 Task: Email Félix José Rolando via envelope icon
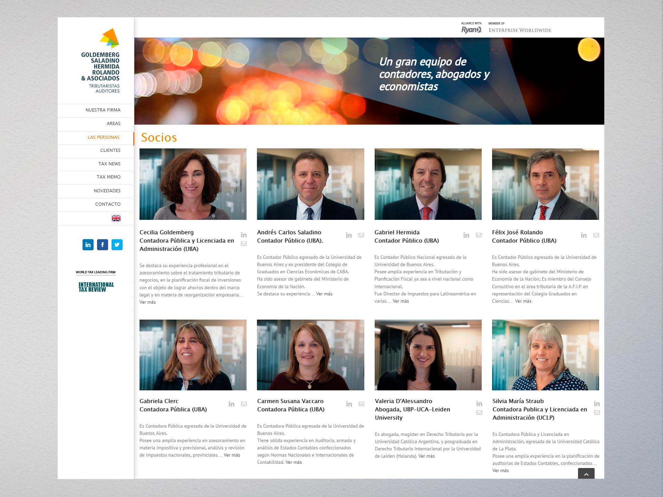pos(596,235)
